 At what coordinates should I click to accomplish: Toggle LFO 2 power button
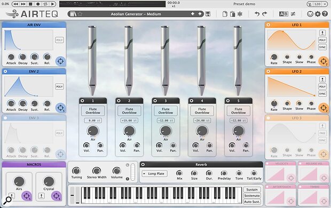(x=268, y=71)
